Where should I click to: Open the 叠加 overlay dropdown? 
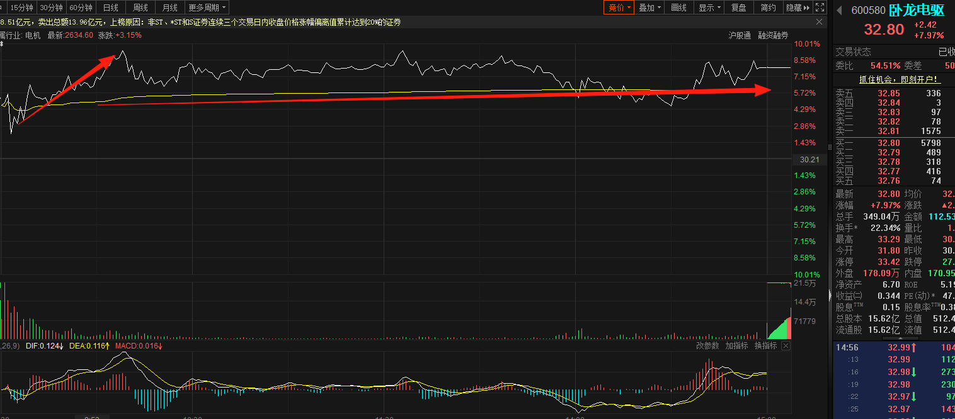pyautogui.click(x=650, y=8)
